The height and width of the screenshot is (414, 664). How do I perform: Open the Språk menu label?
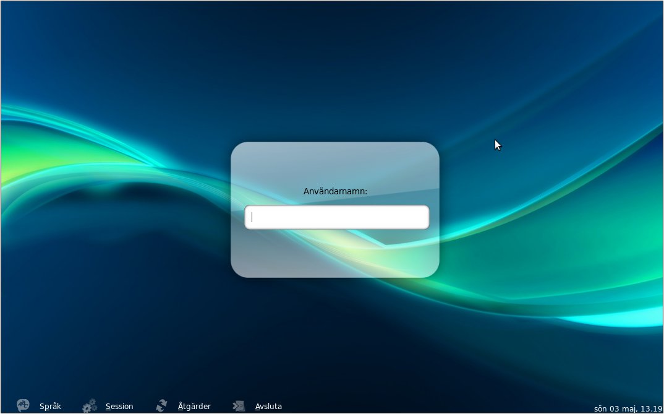pyautogui.click(x=51, y=407)
